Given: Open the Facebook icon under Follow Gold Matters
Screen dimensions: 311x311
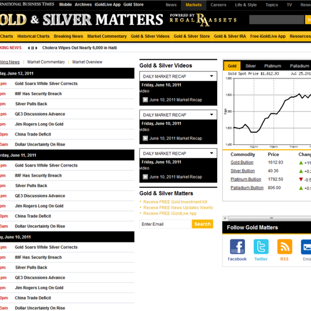Looking at the screenshot, I should [237, 246].
